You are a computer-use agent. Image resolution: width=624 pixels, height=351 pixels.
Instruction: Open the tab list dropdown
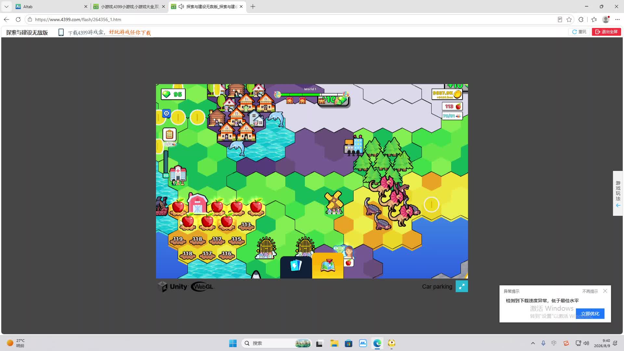[6, 6]
